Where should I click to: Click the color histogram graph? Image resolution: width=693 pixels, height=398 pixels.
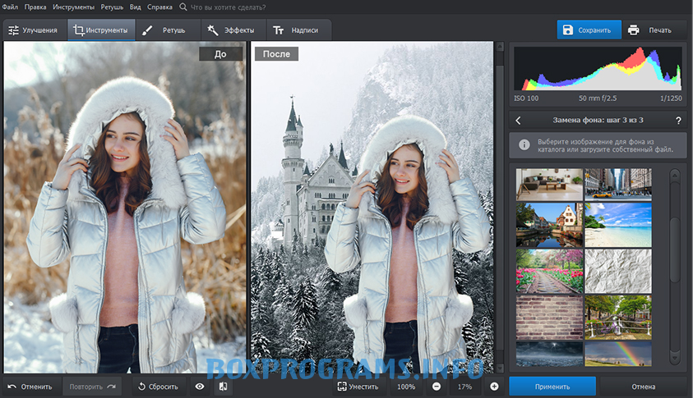pos(598,68)
